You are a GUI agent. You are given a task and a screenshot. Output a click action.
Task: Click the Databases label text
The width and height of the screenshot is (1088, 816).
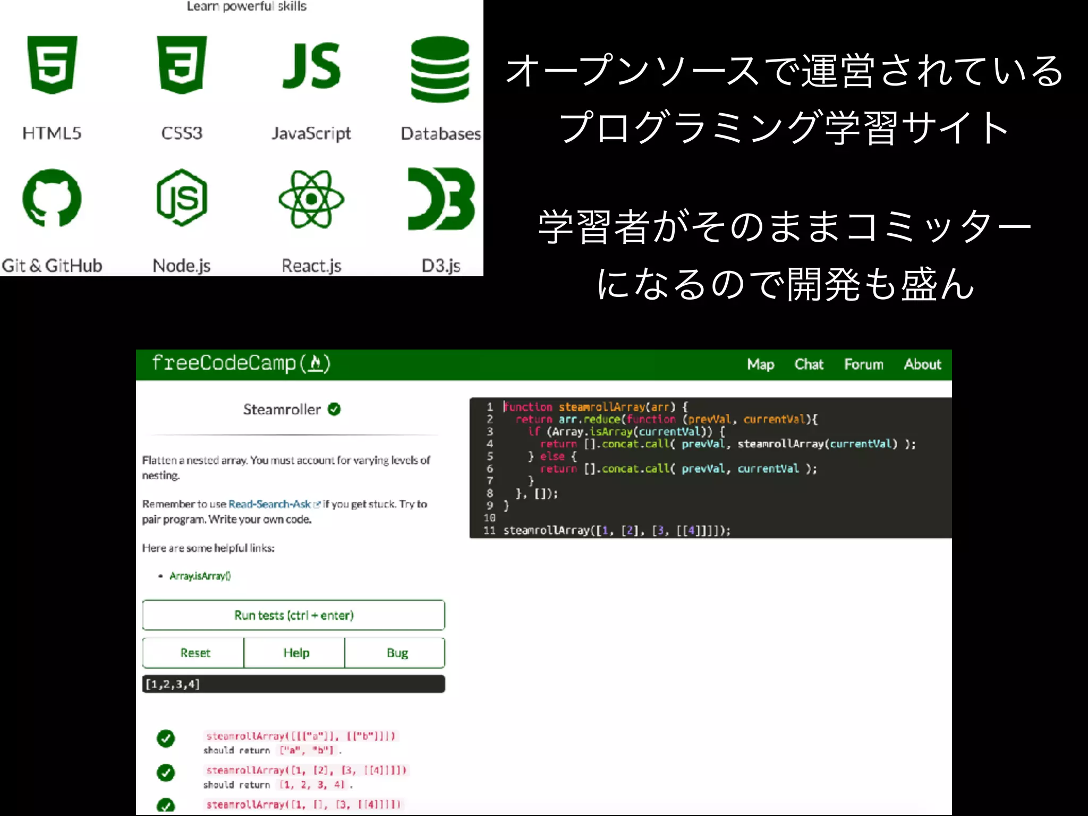coord(441,133)
